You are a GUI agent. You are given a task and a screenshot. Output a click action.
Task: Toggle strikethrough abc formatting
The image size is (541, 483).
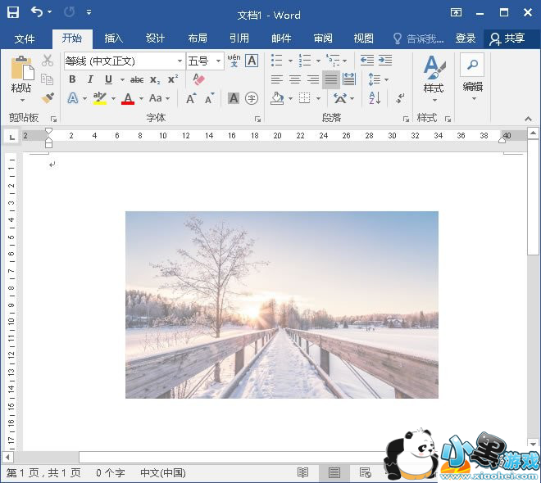click(137, 80)
